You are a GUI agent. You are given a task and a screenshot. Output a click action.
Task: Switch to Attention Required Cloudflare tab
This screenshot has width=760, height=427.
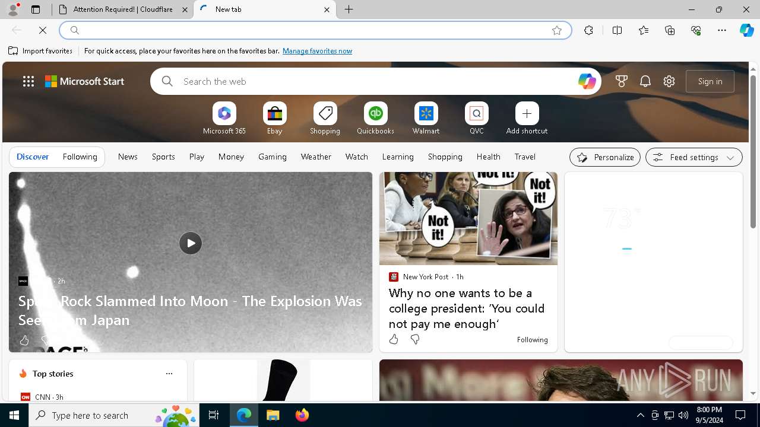tap(123, 9)
